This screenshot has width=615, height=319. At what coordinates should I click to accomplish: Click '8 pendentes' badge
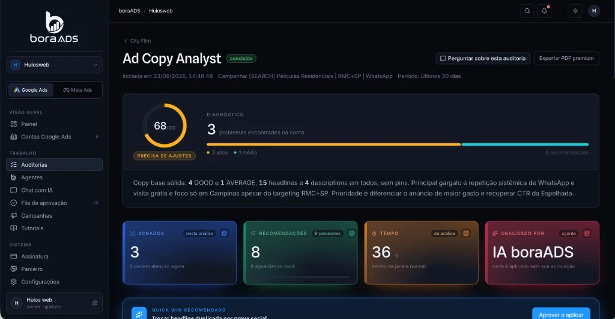(327, 234)
